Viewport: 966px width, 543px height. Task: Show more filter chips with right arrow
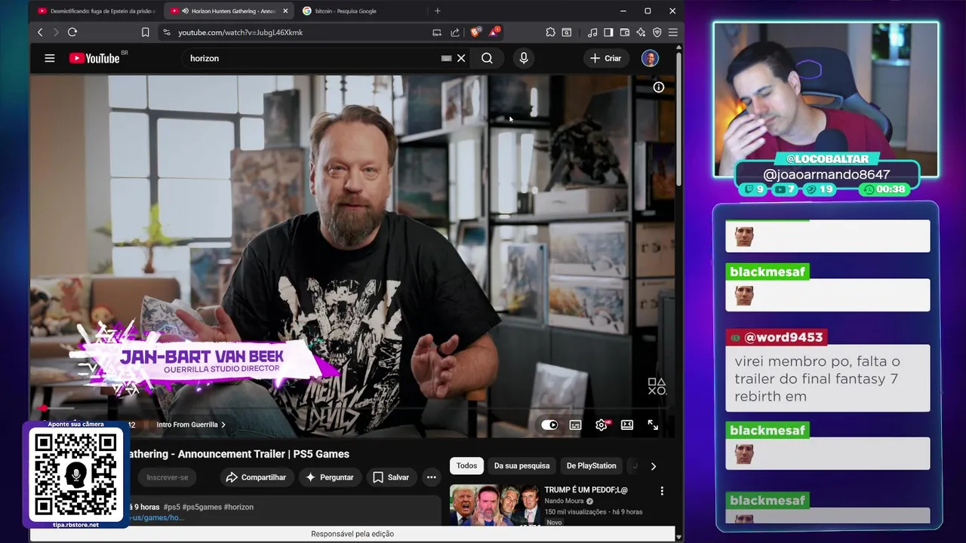(654, 466)
